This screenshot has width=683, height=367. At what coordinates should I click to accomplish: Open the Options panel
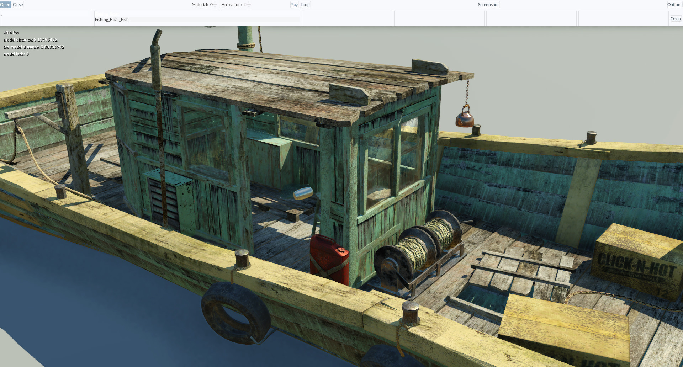pos(675,5)
